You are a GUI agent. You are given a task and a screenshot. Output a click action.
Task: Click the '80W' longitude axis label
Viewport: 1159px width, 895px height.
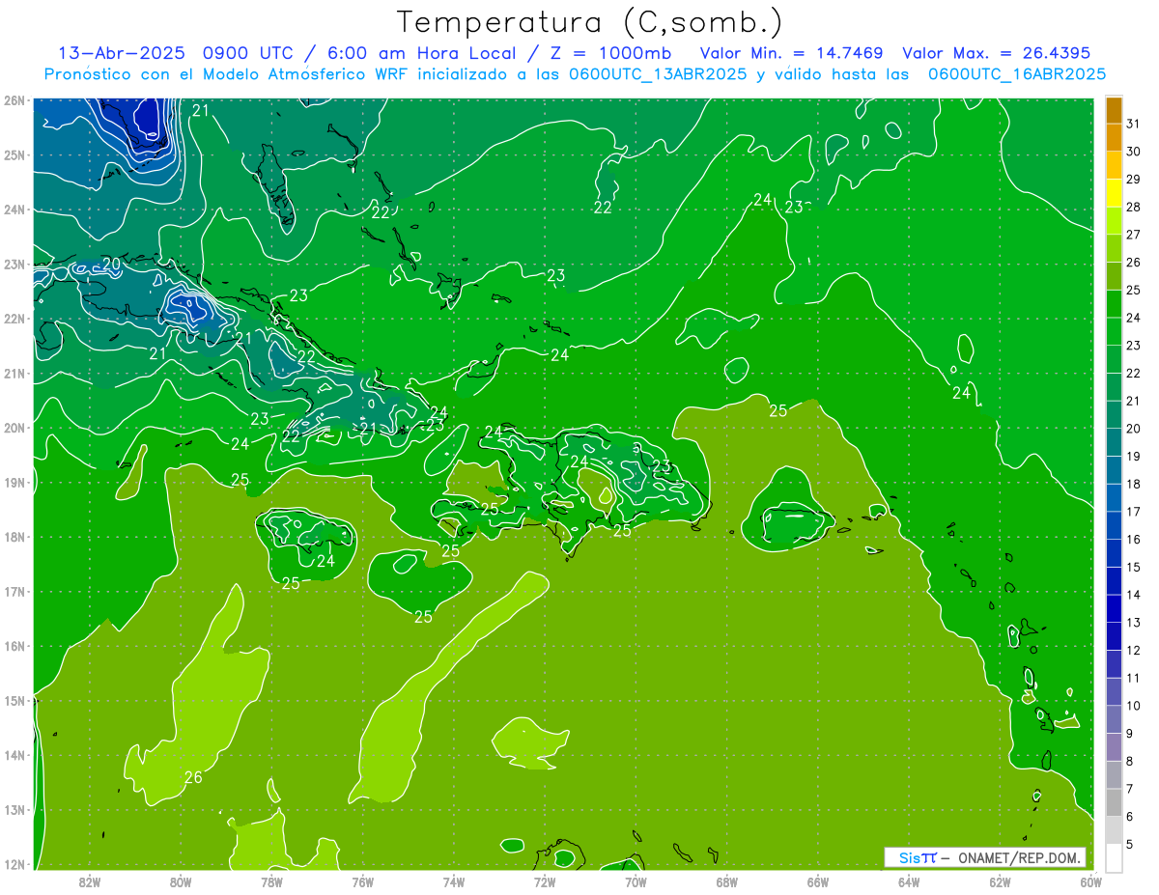coord(181,881)
